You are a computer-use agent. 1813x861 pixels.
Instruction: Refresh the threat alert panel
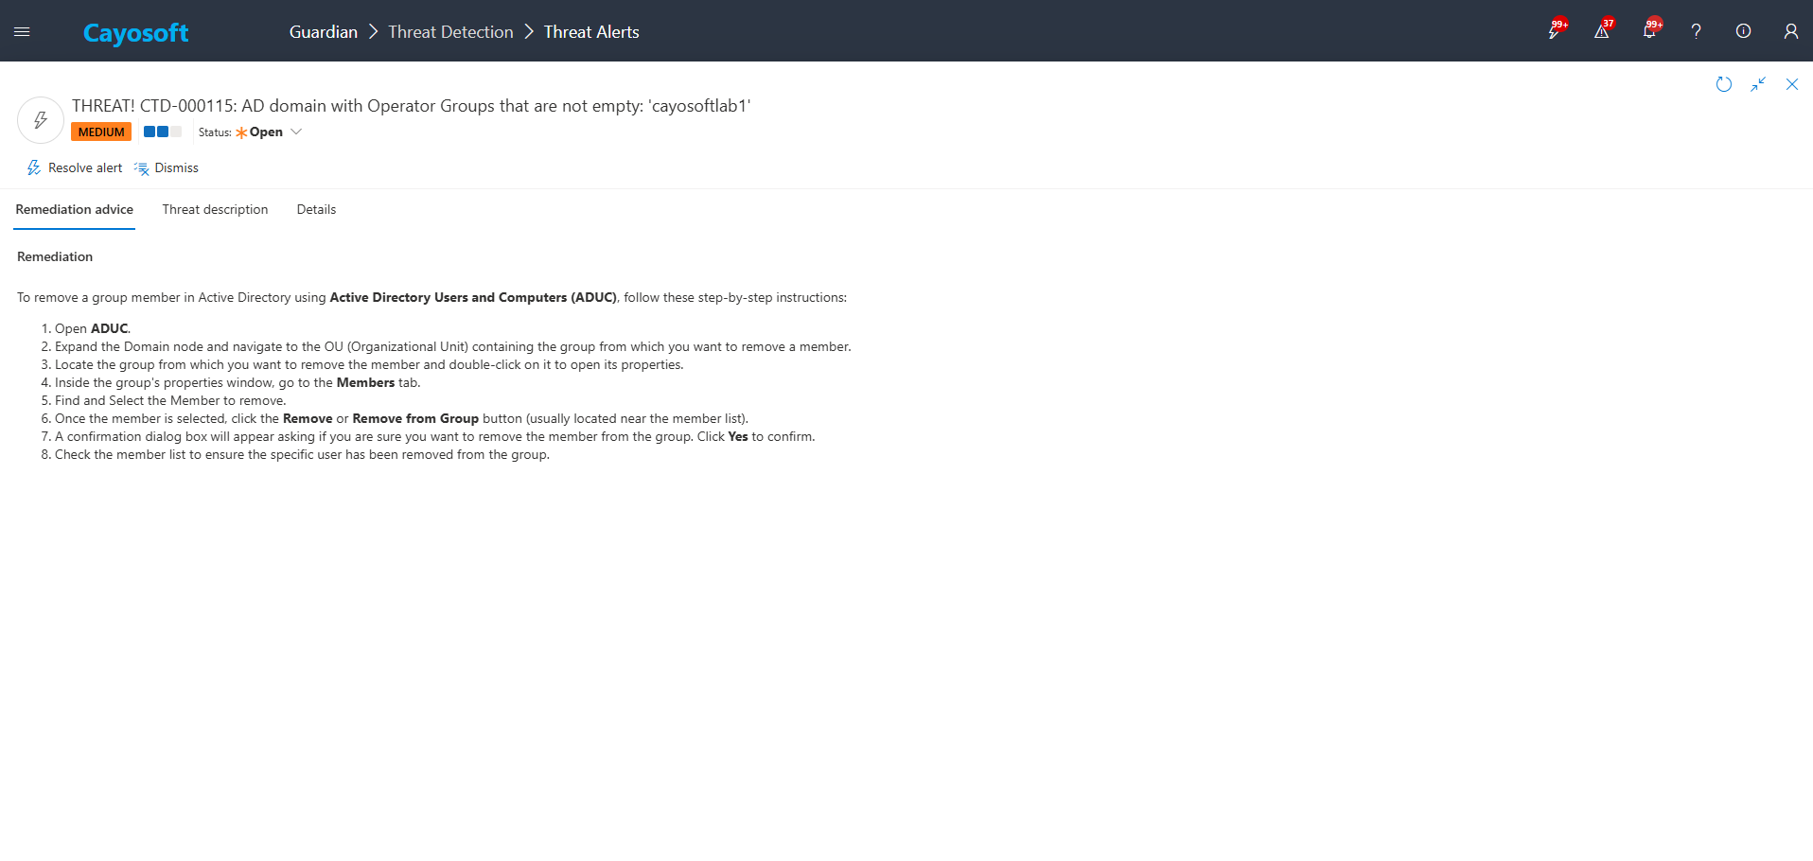tap(1724, 84)
